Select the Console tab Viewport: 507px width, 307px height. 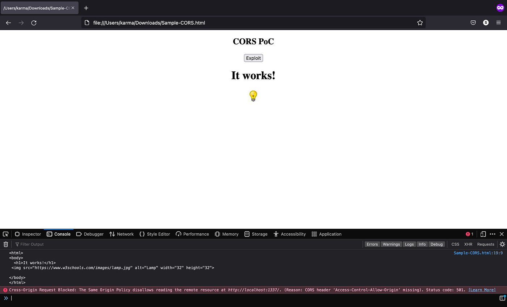pos(59,234)
